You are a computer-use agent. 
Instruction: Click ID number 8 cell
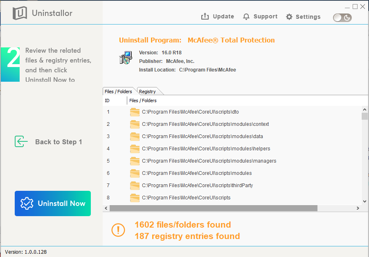point(108,197)
